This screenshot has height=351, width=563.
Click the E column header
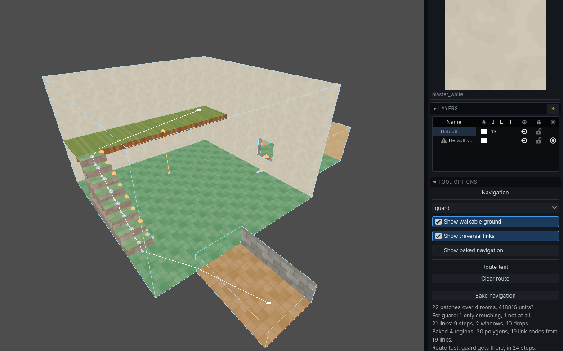click(502, 122)
